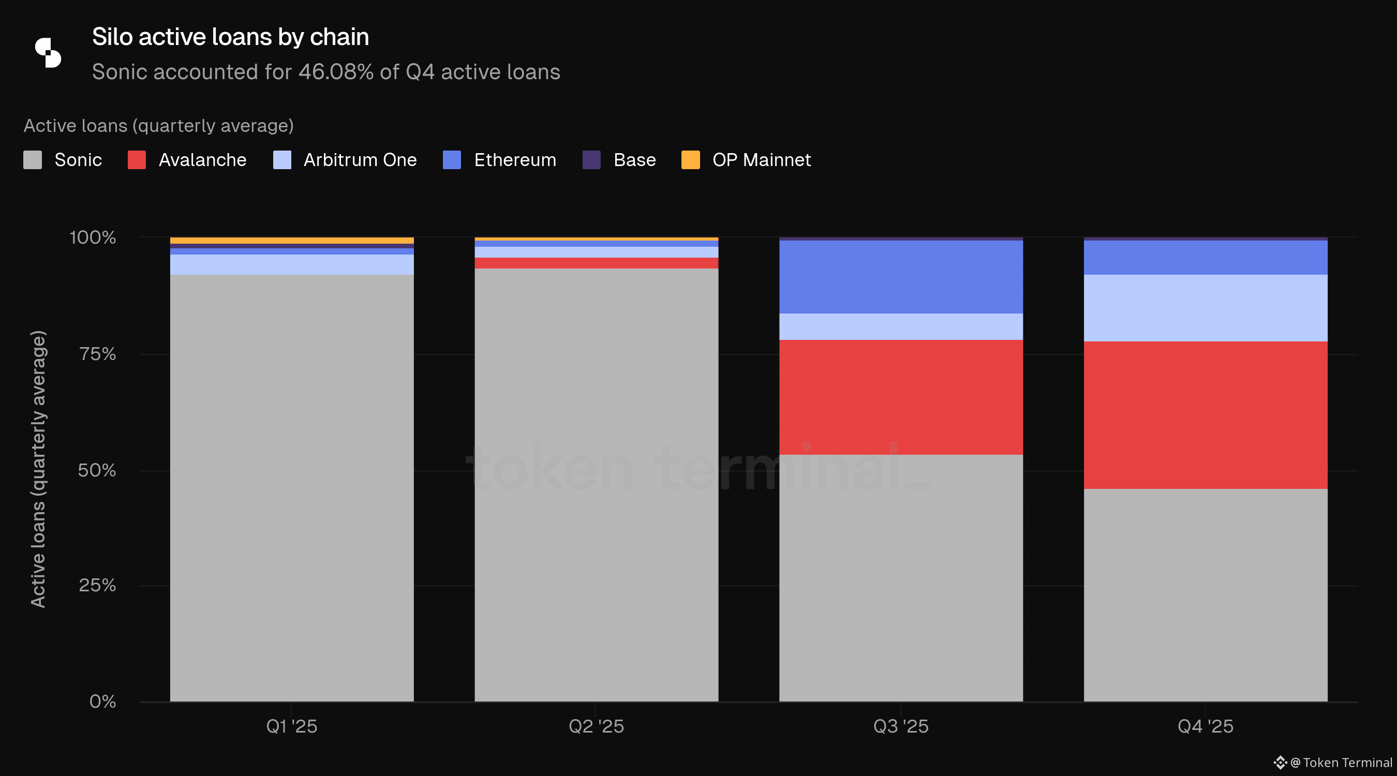Toggle the Base legend swatch
The height and width of the screenshot is (776, 1397).
point(592,160)
